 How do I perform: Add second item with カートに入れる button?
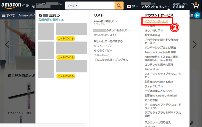coord(66,57)
